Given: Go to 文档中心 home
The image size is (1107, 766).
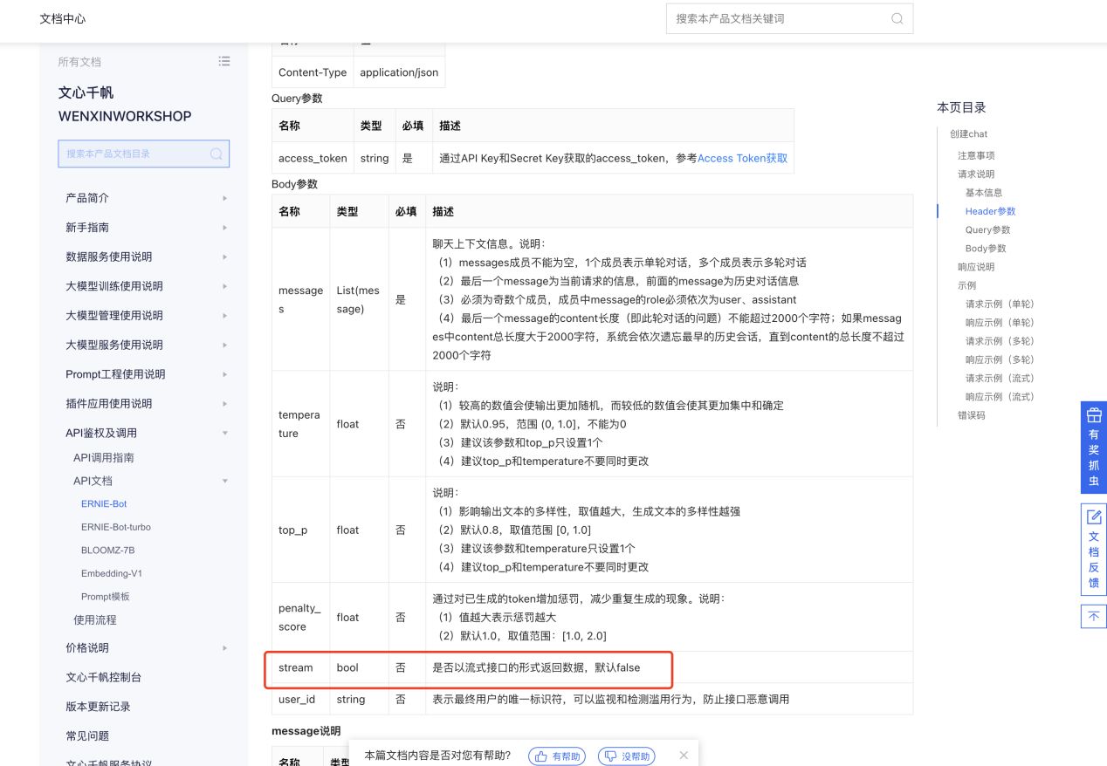Looking at the screenshot, I should point(63,18).
